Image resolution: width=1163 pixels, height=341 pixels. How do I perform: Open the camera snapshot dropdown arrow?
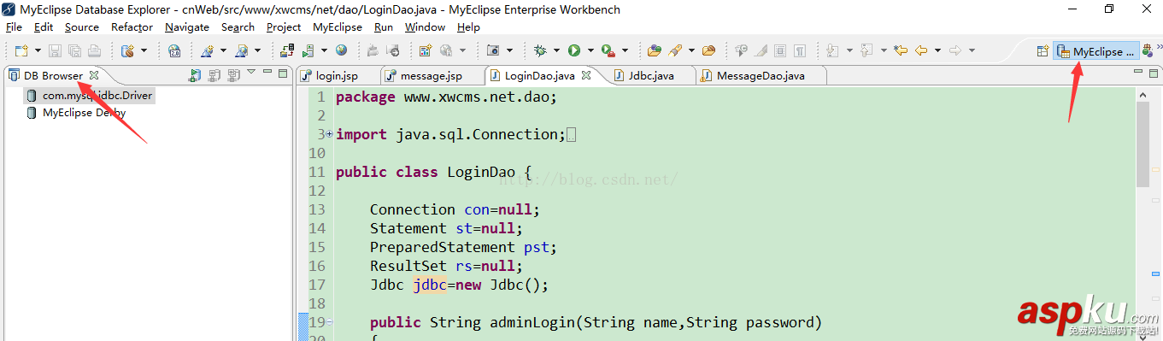click(x=509, y=50)
